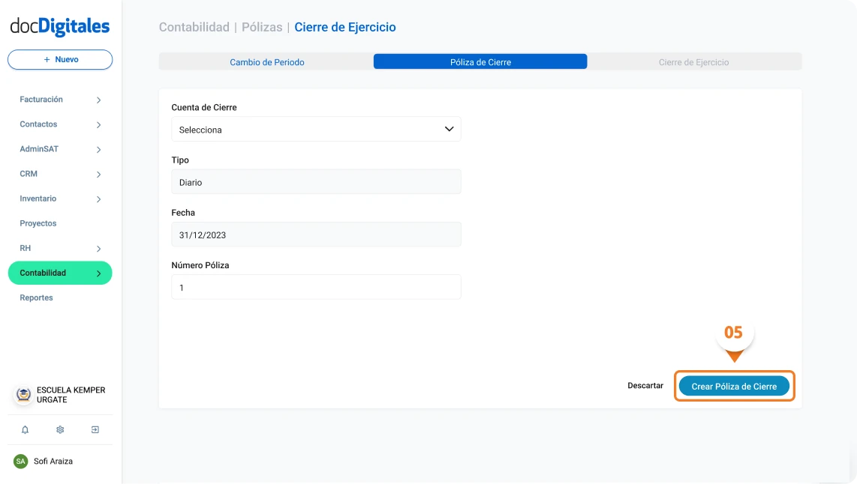
Task: Click the Nuevo button
Action: click(x=60, y=60)
